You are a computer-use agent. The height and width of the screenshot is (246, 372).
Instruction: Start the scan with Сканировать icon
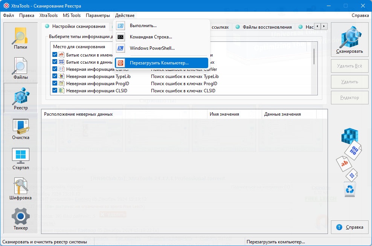(349, 40)
